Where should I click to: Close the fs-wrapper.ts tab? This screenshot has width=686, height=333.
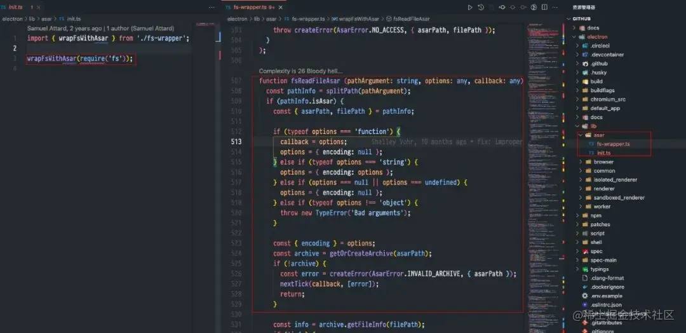tap(279, 8)
